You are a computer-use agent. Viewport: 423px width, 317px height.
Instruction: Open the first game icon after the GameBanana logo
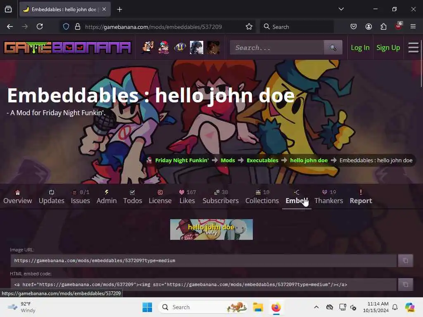[147, 48]
